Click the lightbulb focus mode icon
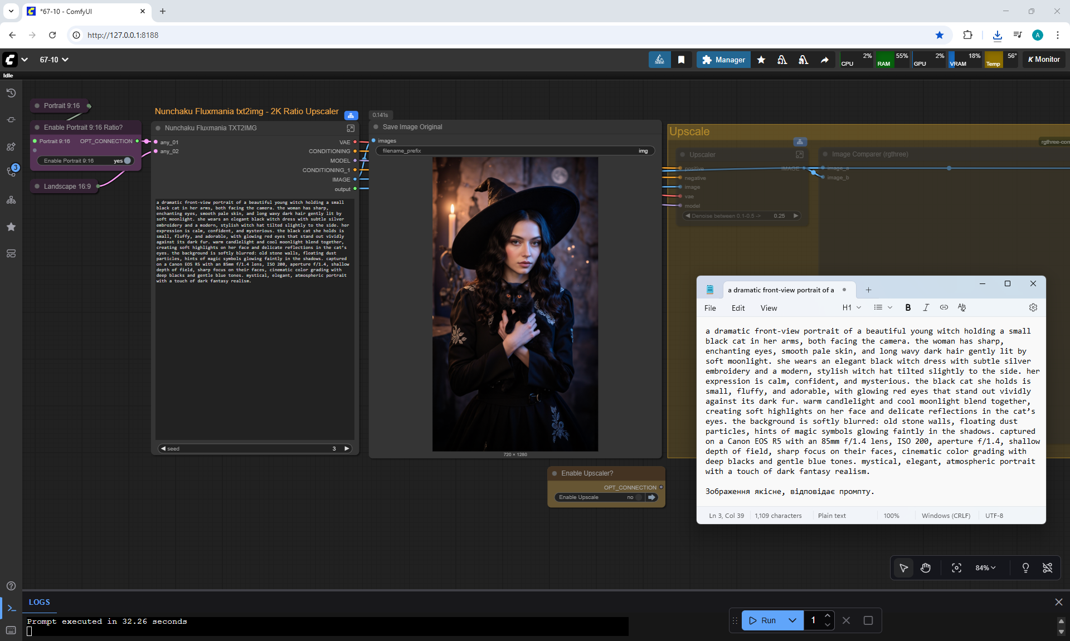The image size is (1070, 641). click(x=1025, y=567)
